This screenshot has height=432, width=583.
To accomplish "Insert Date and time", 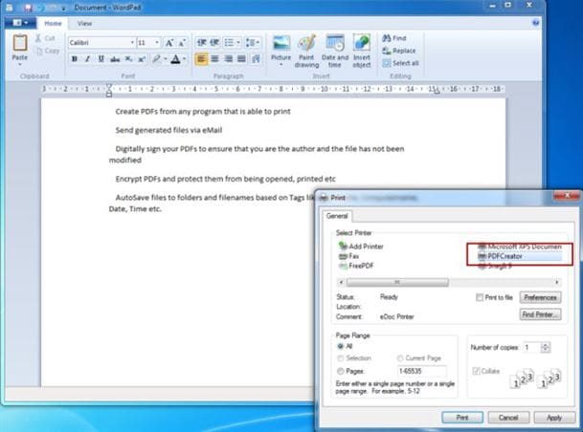I will (x=335, y=52).
